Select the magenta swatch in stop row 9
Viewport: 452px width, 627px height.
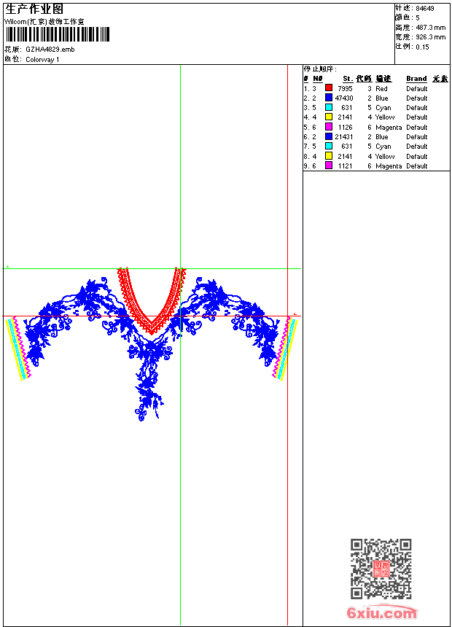[x=329, y=165]
